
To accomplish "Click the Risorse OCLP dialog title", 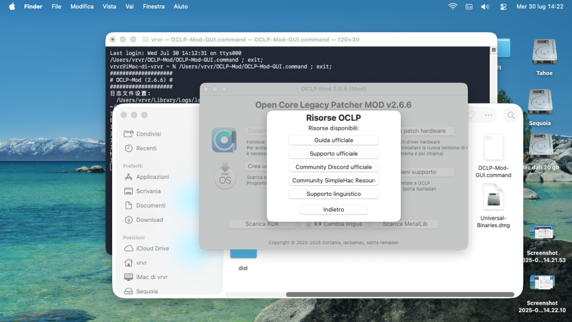I will coord(333,118).
